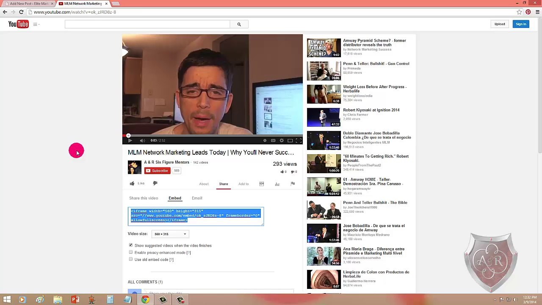Switch to the About tab

(x=204, y=184)
